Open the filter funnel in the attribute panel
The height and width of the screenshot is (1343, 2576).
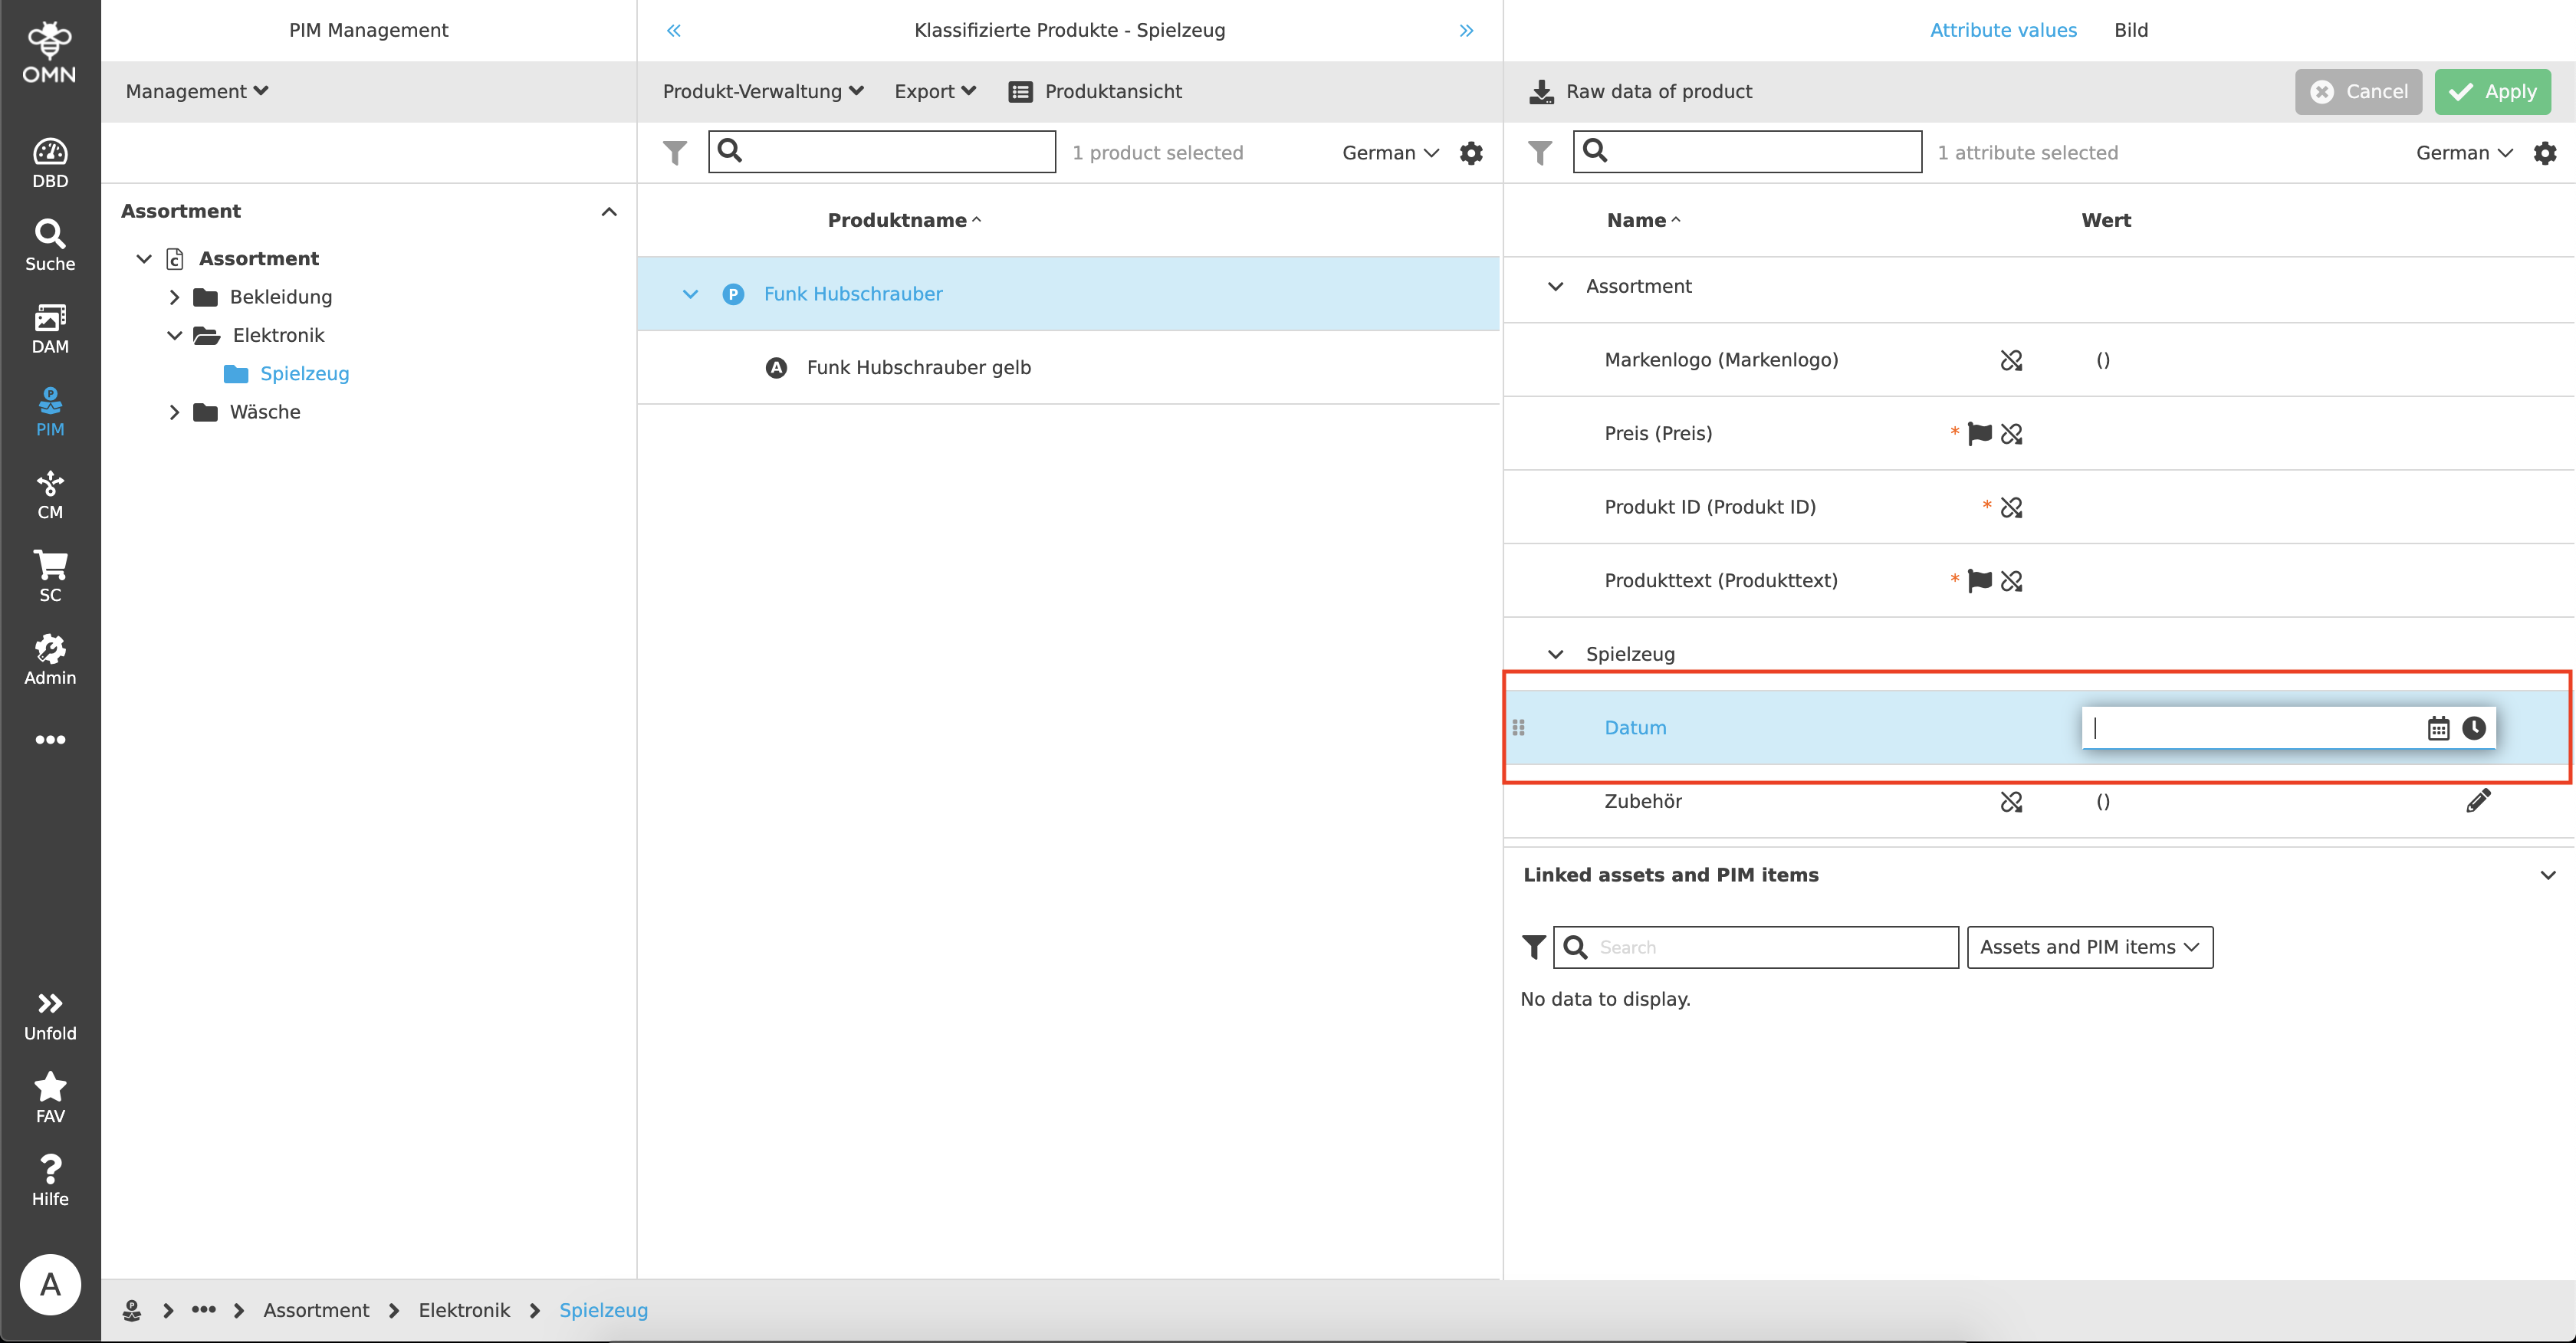[1540, 152]
